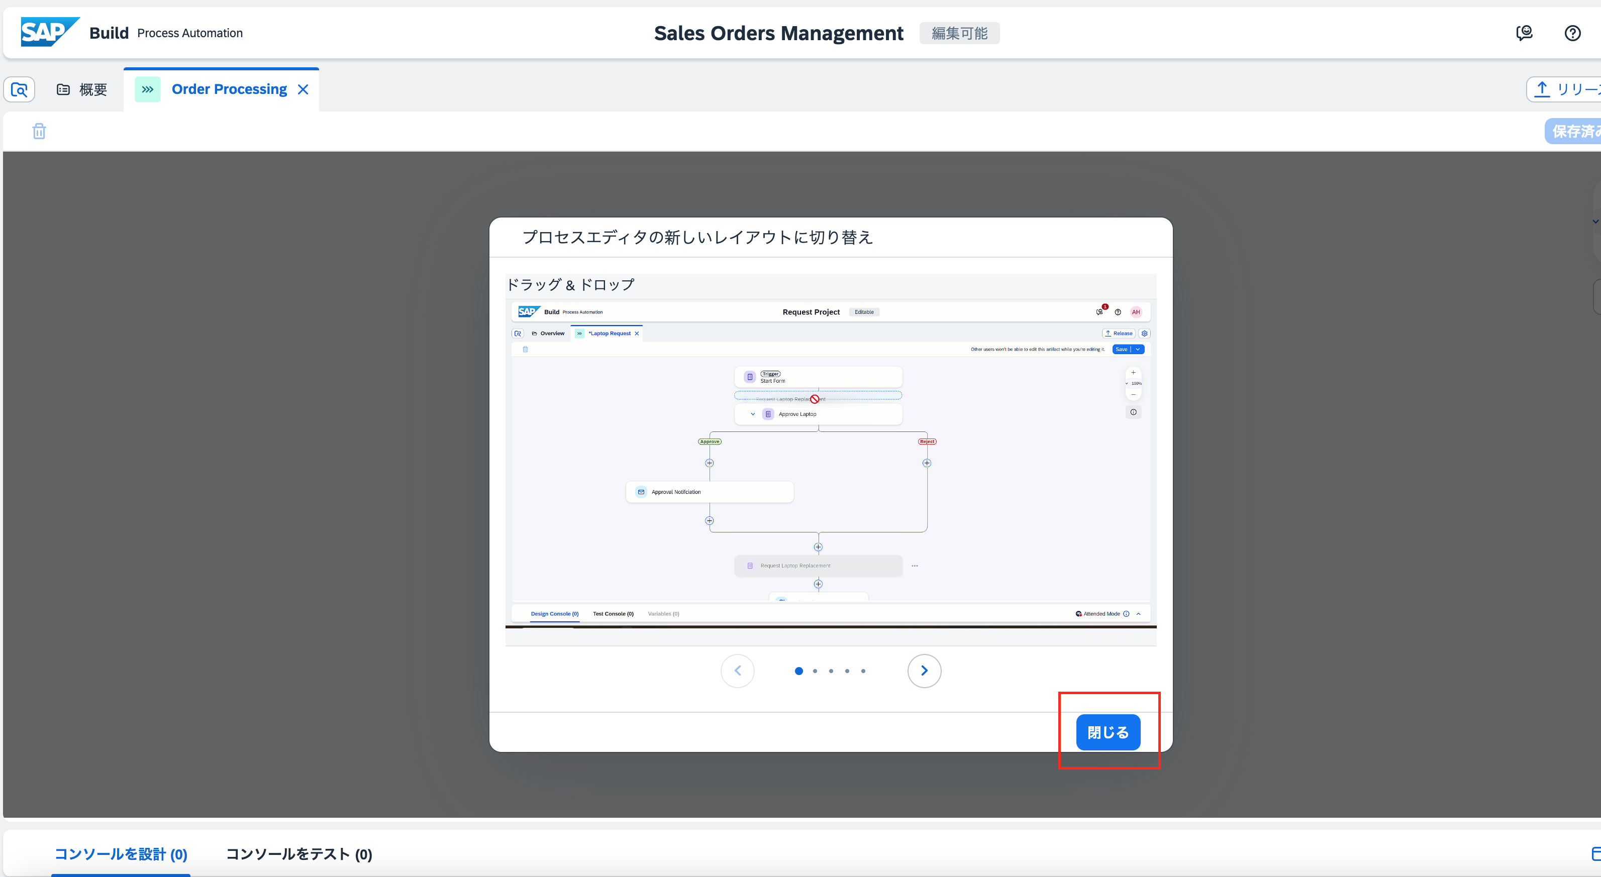Open the feedback chat icon

tap(1524, 33)
